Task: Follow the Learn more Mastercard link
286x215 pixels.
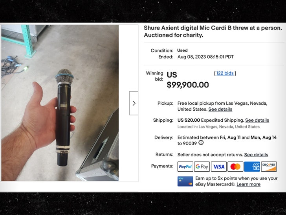Action: pos(248,184)
